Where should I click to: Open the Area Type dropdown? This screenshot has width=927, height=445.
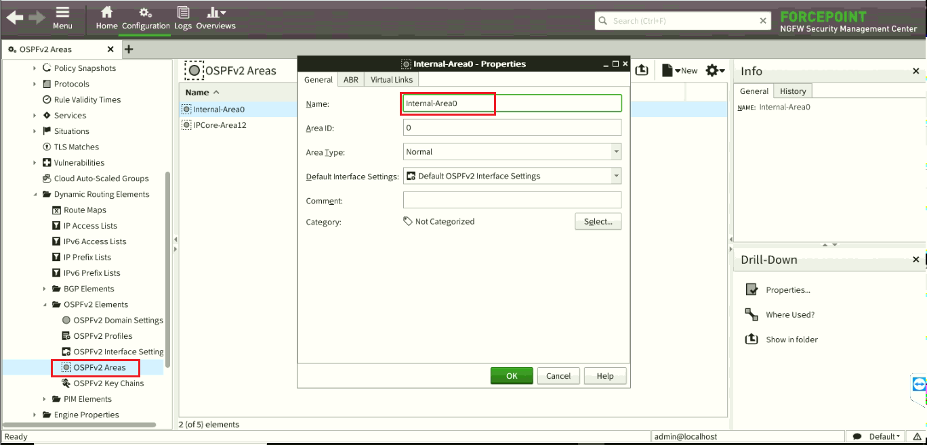tap(615, 152)
